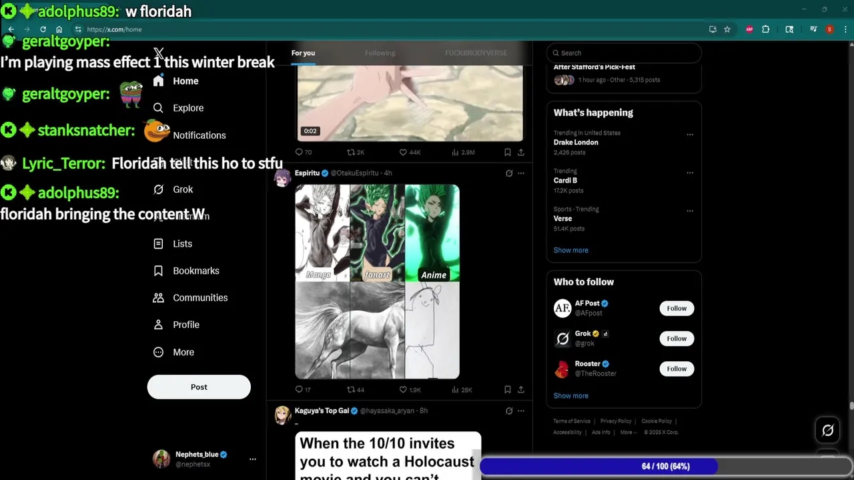
Task: Show more under Who to follow
Action: click(571, 396)
